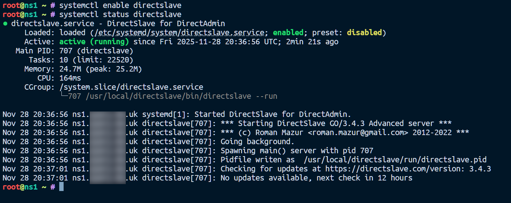The image size is (511, 203).
Task: Click the 'No updates available' log message
Action: point(316,178)
